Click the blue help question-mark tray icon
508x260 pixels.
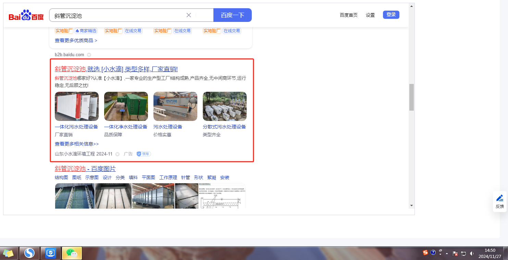point(433,253)
